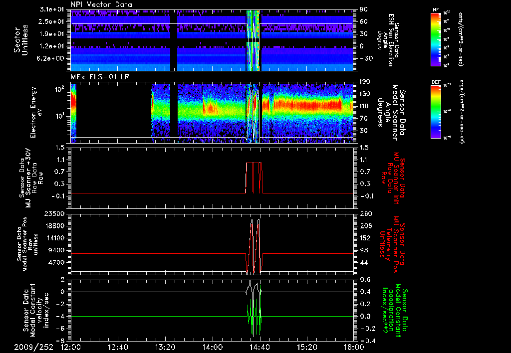Click the 14100 scanner position tick label
This screenshot has width=511, height=353.
pos(55,238)
